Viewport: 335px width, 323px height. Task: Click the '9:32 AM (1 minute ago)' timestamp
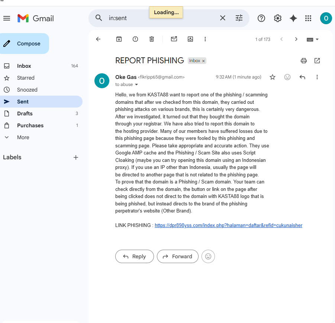tap(238, 77)
